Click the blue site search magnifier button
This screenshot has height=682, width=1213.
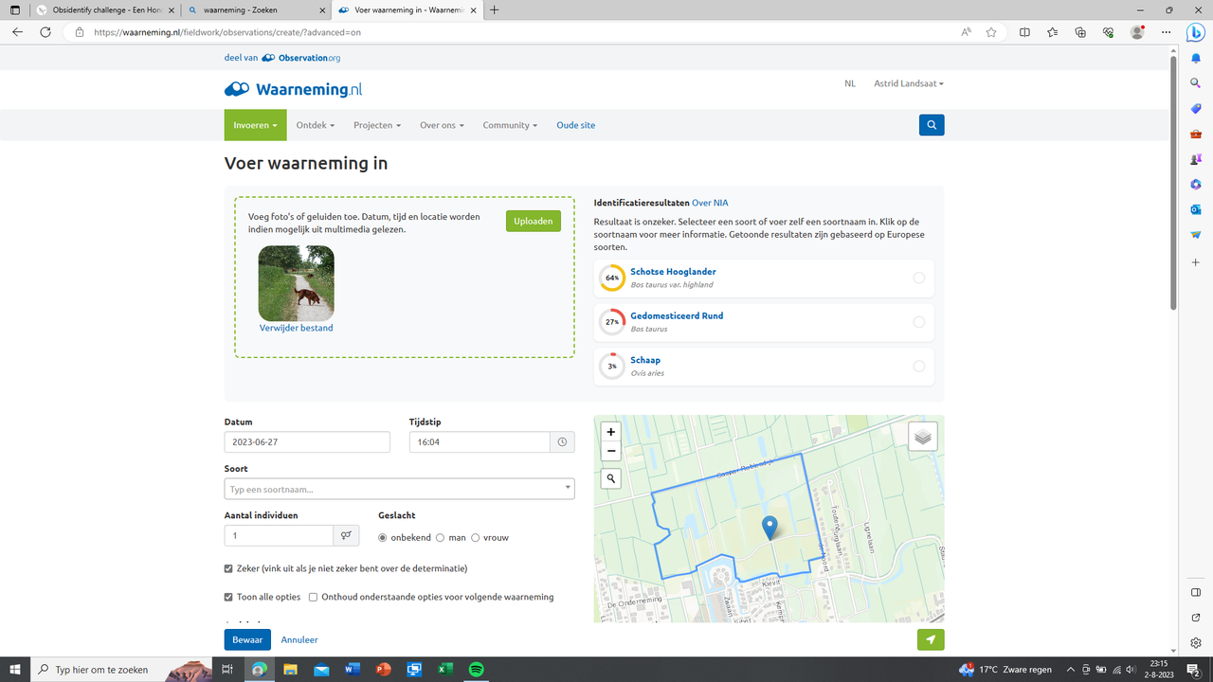click(932, 125)
